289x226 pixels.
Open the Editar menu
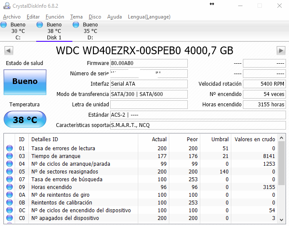(x=33, y=17)
